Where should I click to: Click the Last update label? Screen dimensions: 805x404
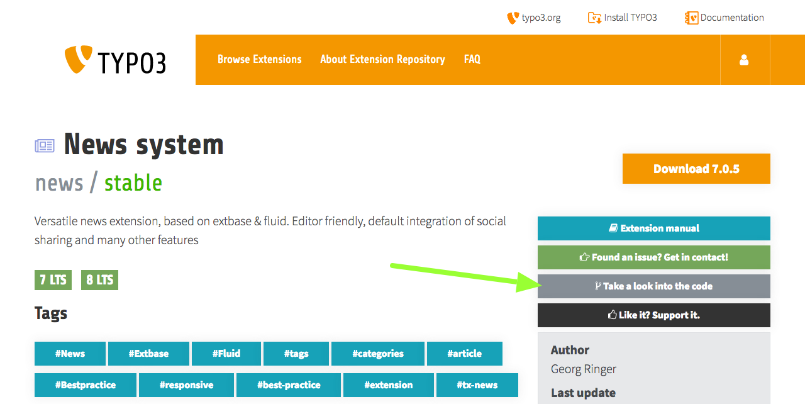(x=584, y=393)
